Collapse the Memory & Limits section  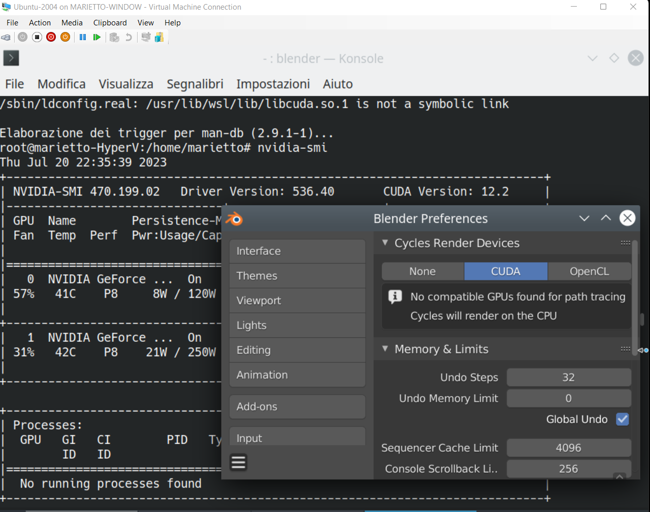pos(384,349)
